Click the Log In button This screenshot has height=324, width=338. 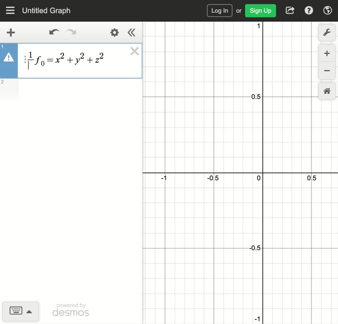(x=219, y=10)
